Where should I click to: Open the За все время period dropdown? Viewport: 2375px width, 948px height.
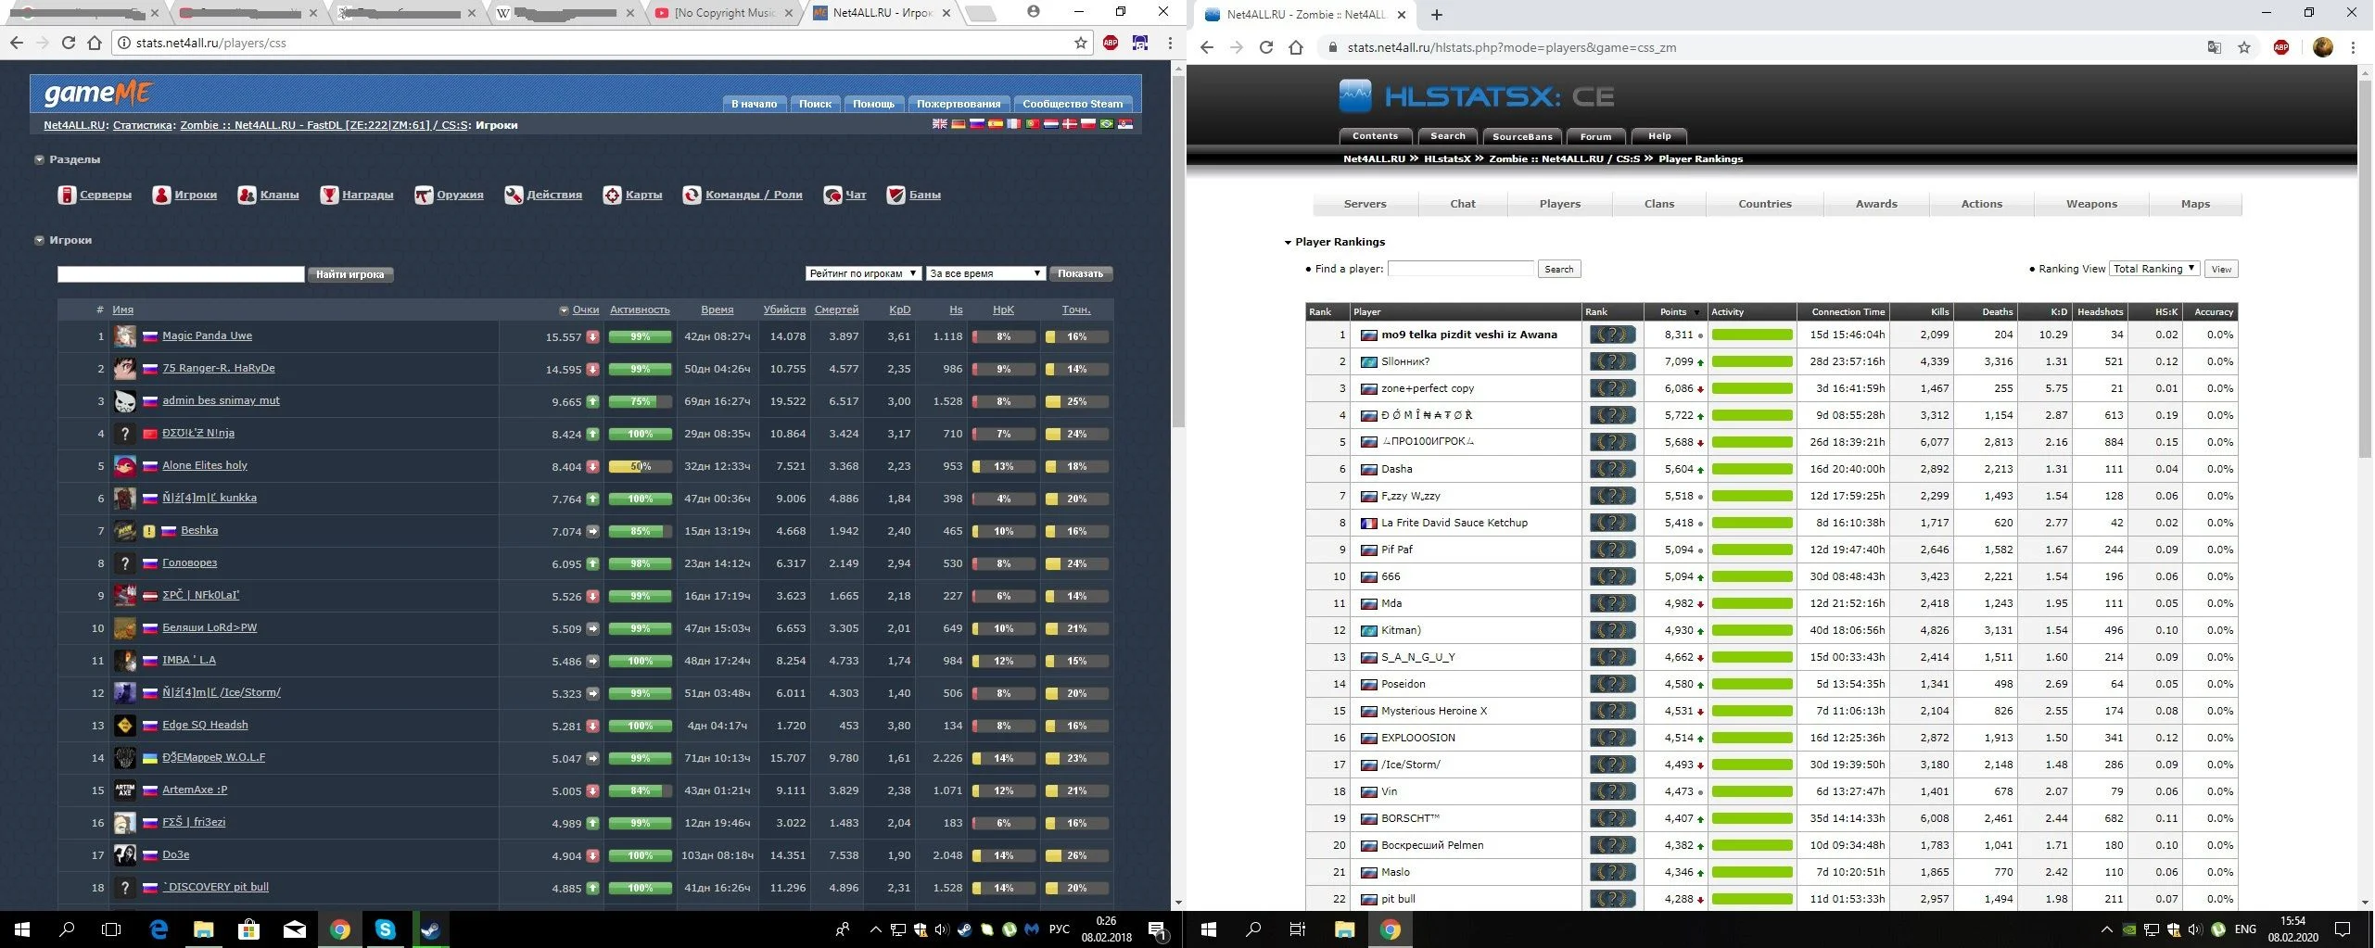tap(985, 273)
